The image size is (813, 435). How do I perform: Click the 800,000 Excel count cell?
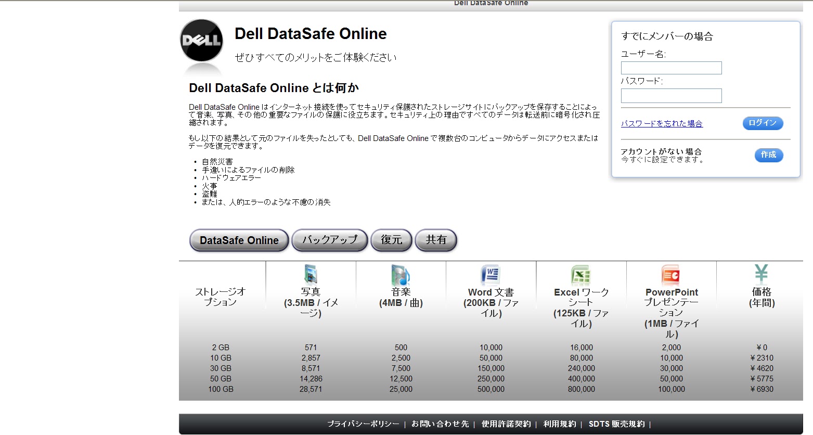tap(581, 389)
